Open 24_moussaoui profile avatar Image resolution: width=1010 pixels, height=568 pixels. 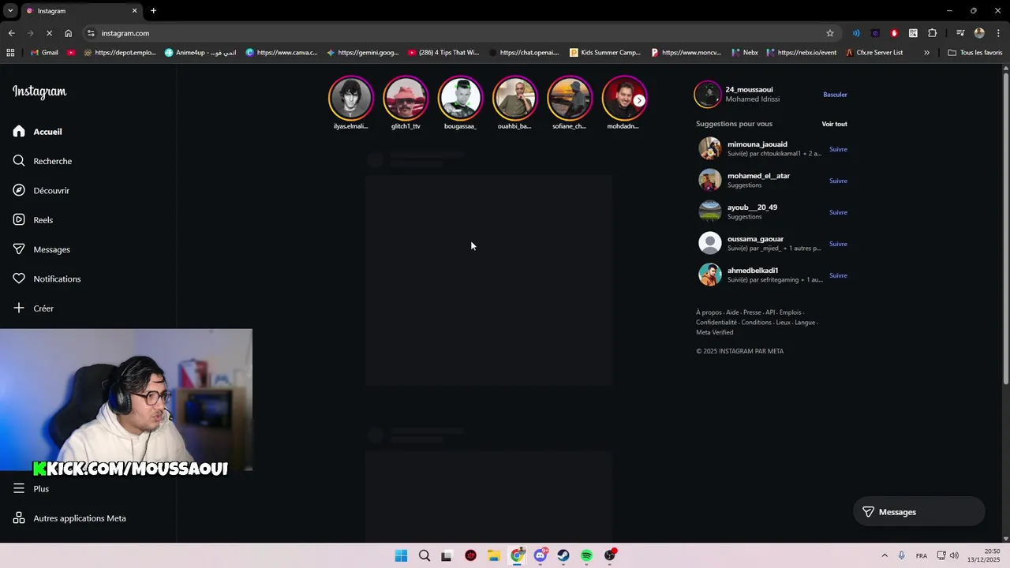point(708,94)
